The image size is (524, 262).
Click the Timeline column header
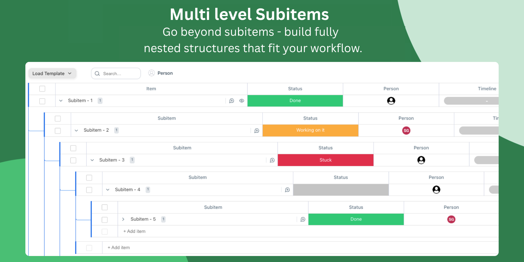pyautogui.click(x=487, y=89)
